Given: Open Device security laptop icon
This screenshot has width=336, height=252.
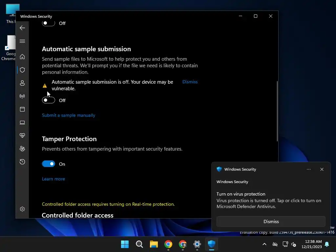Looking at the screenshot, I should (22, 122).
